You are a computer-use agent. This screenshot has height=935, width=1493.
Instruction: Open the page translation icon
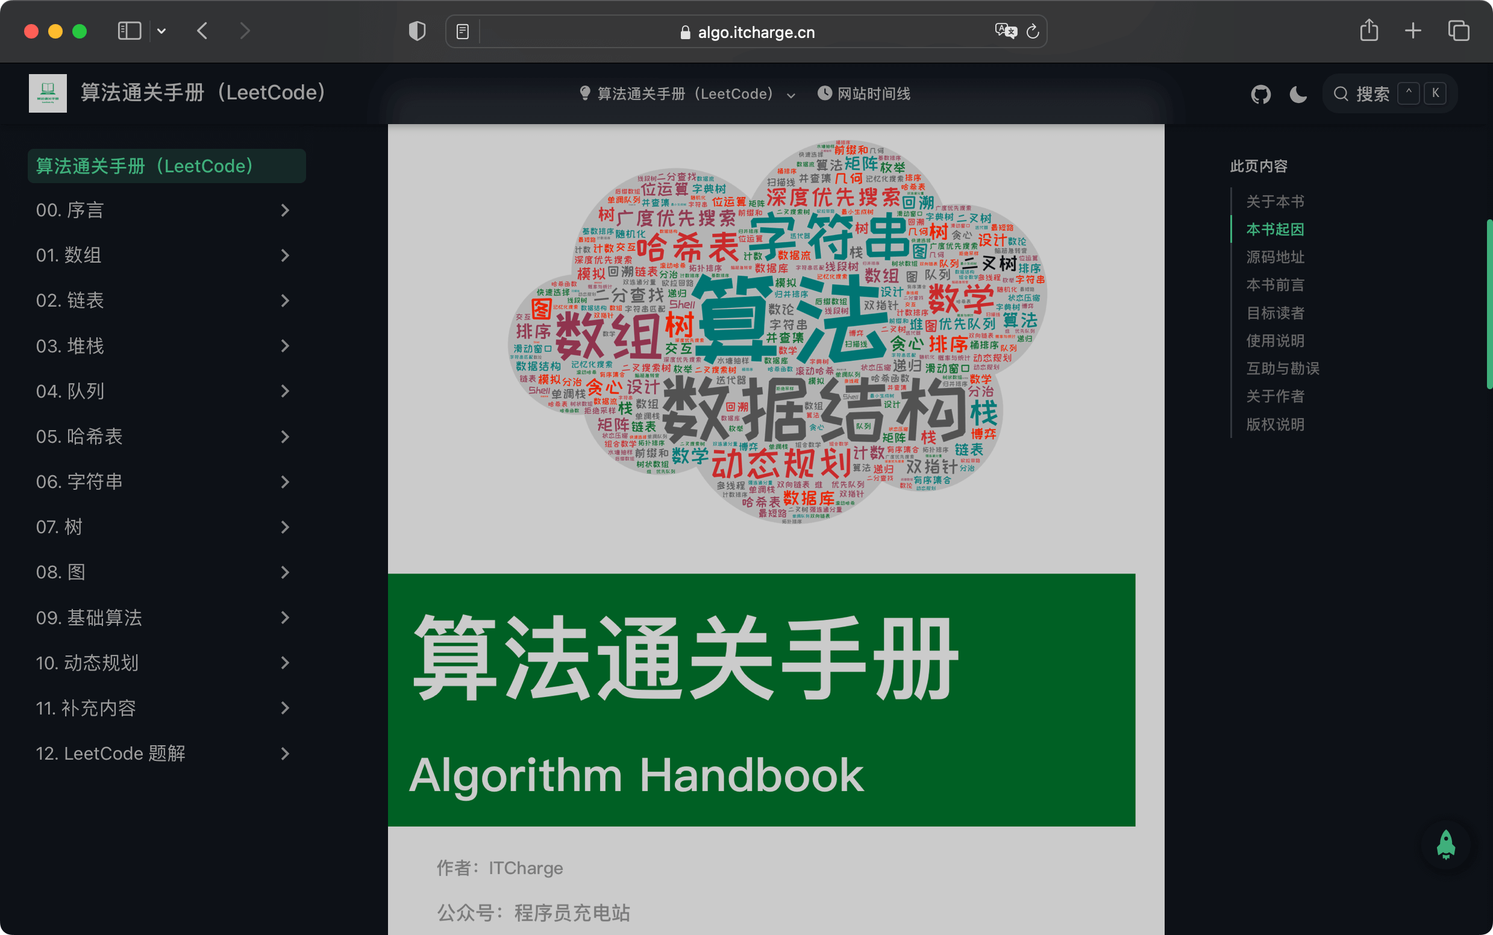point(1006,31)
